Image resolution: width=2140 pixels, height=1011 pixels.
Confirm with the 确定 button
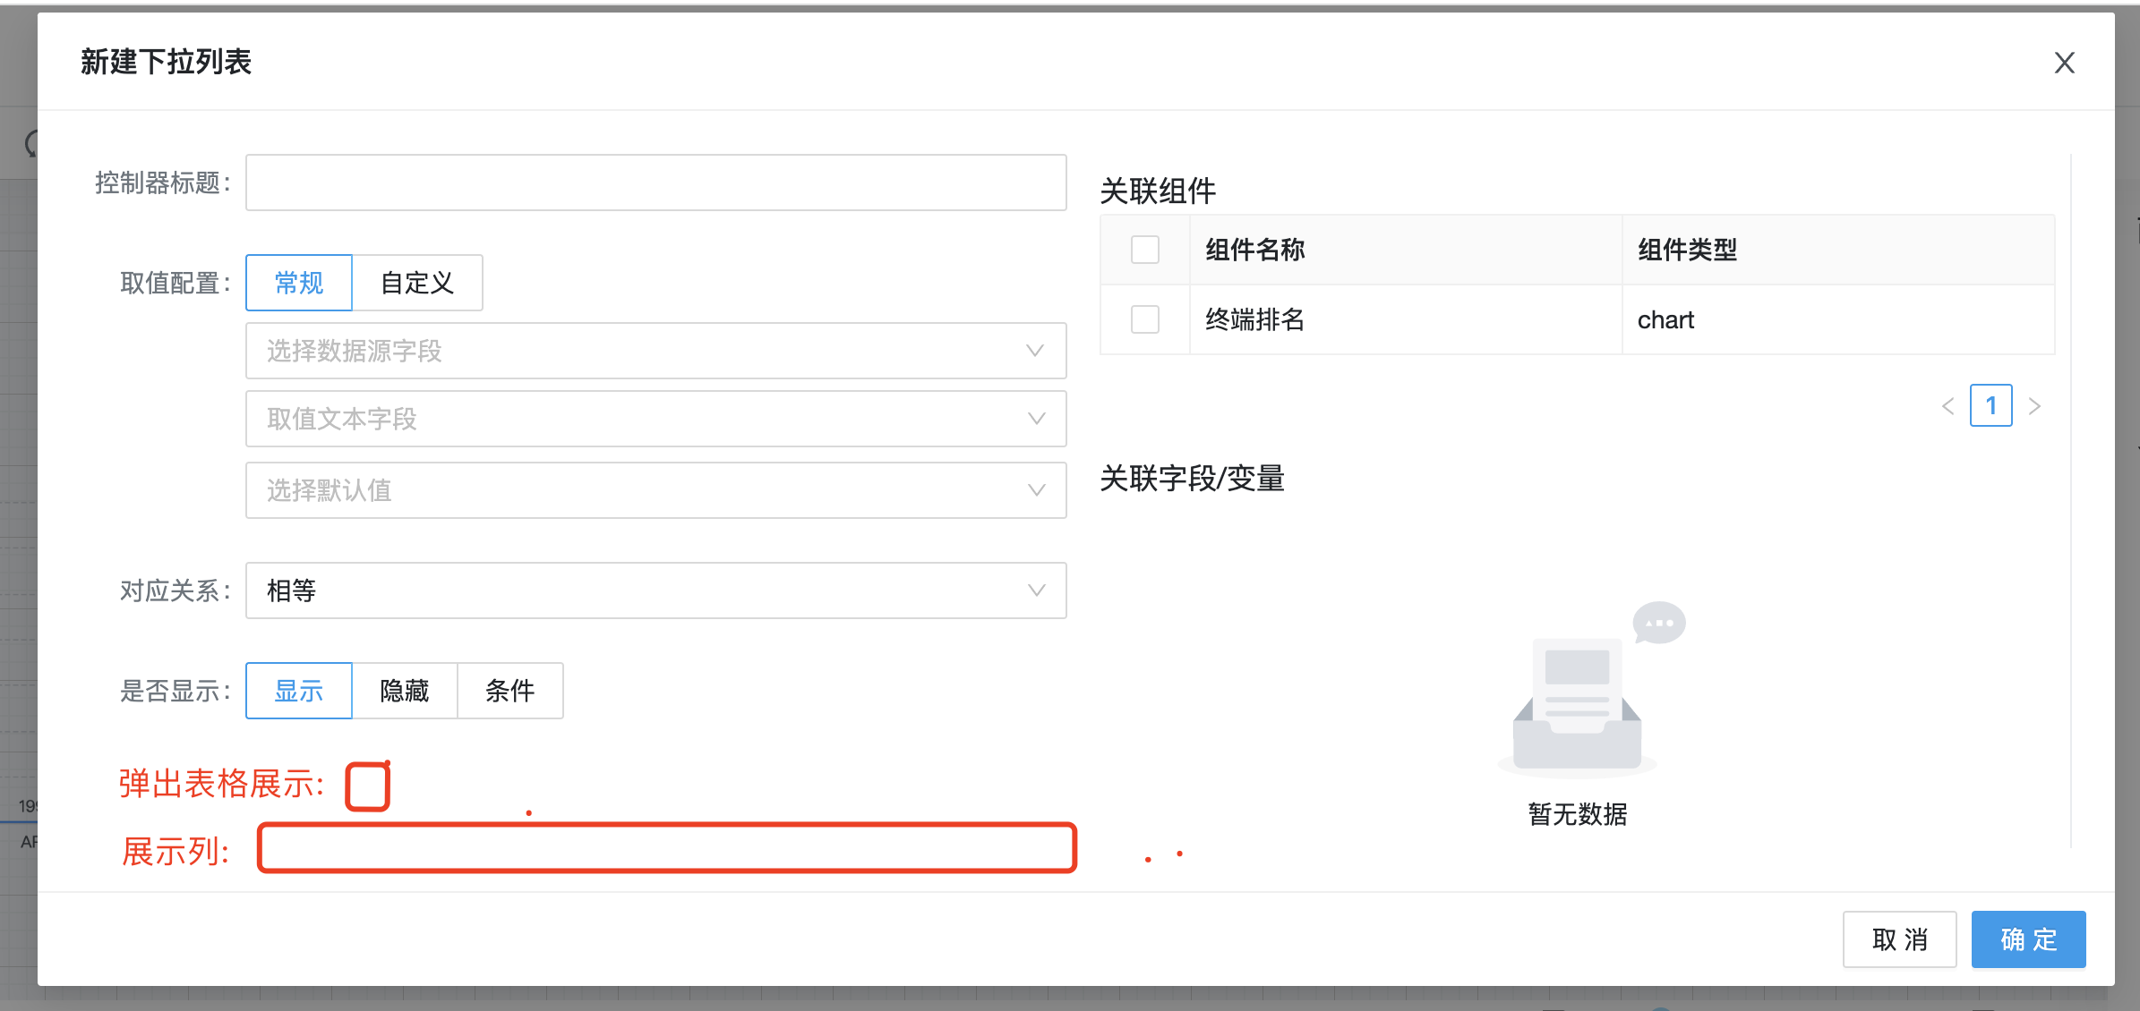tap(2028, 939)
